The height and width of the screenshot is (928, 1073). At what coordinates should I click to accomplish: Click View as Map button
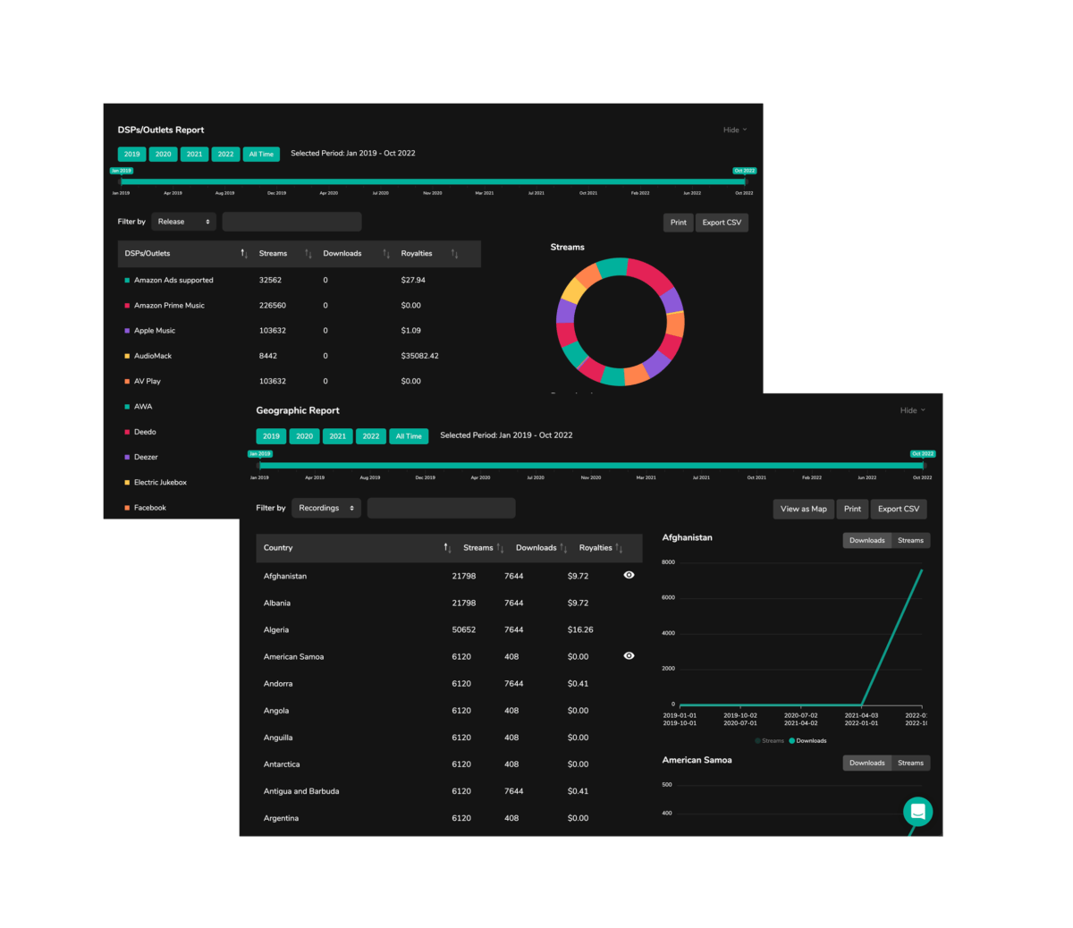click(x=803, y=509)
